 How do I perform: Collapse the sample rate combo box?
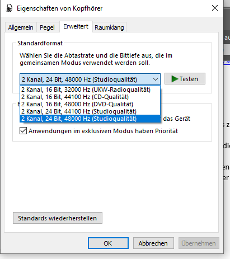pos(90,79)
